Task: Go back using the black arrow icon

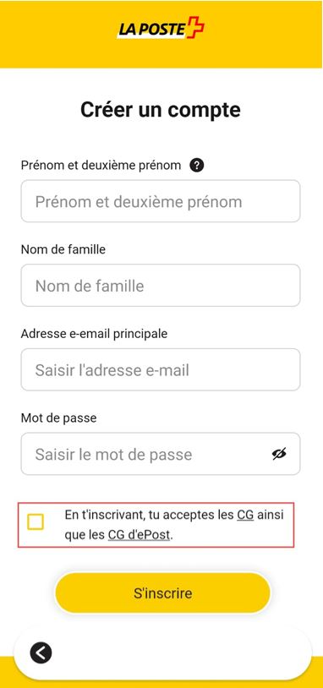Action: [x=41, y=653]
